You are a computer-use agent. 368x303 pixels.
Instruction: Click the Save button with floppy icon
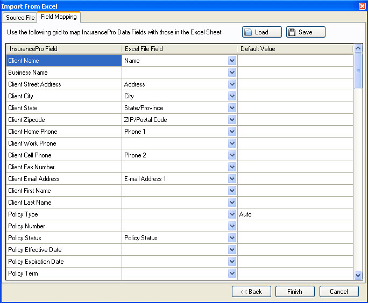306,32
